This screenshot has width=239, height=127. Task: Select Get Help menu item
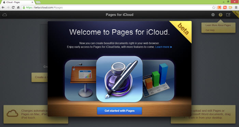pyautogui.click(x=210, y=30)
